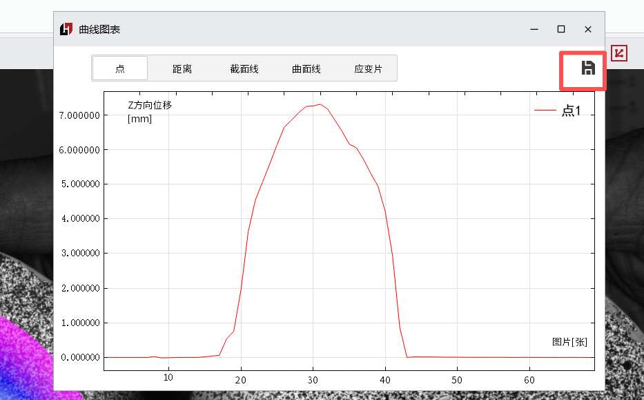Go to the 曲面线 tab
The height and width of the screenshot is (400, 644).
[x=306, y=68]
